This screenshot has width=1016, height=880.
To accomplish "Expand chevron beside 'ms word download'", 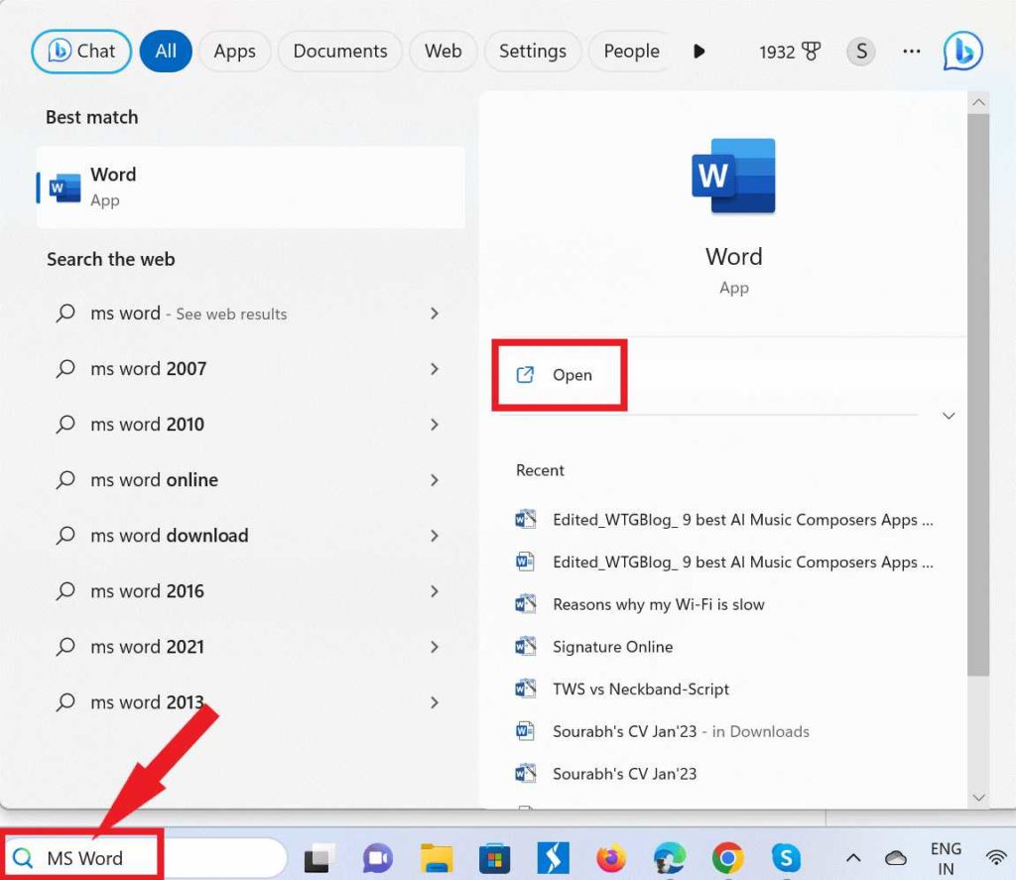I will click(x=435, y=536).
